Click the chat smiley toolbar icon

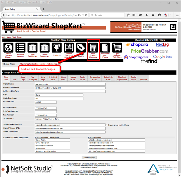coord(159,15)
